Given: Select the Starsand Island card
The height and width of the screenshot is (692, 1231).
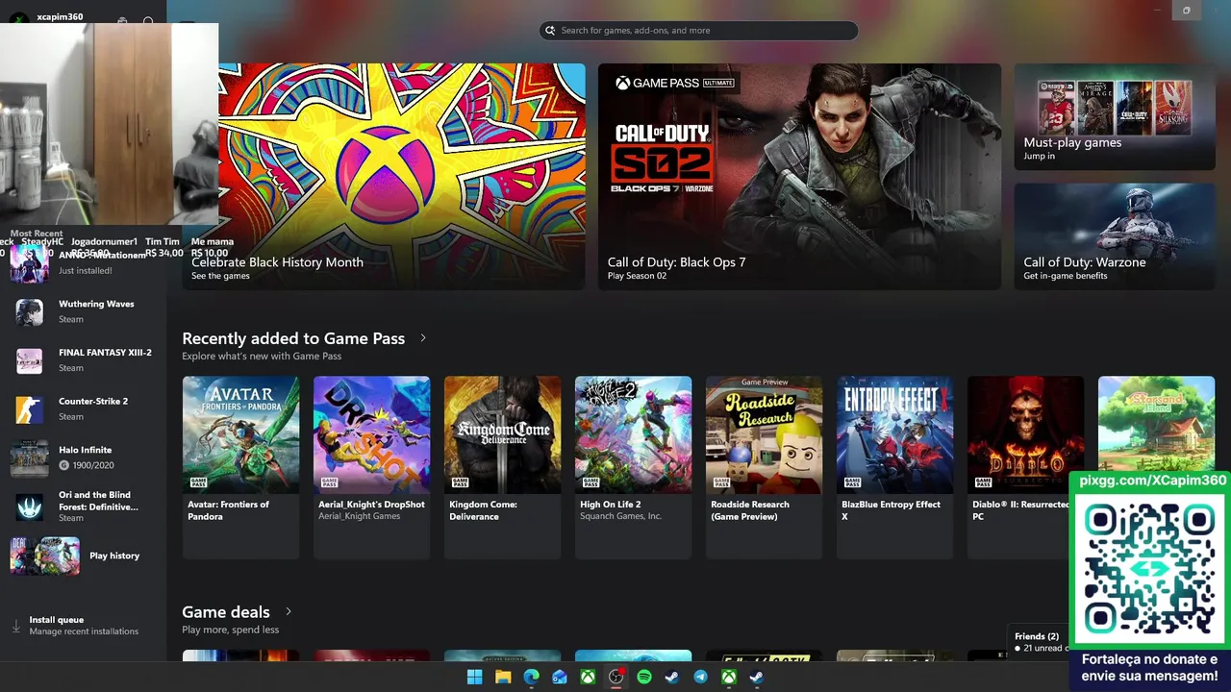Looking at the screenshot, I should point(1156,423).
